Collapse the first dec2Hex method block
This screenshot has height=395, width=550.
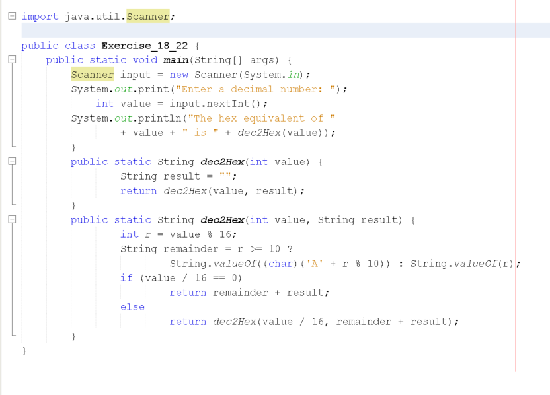[x=11, y=161]
